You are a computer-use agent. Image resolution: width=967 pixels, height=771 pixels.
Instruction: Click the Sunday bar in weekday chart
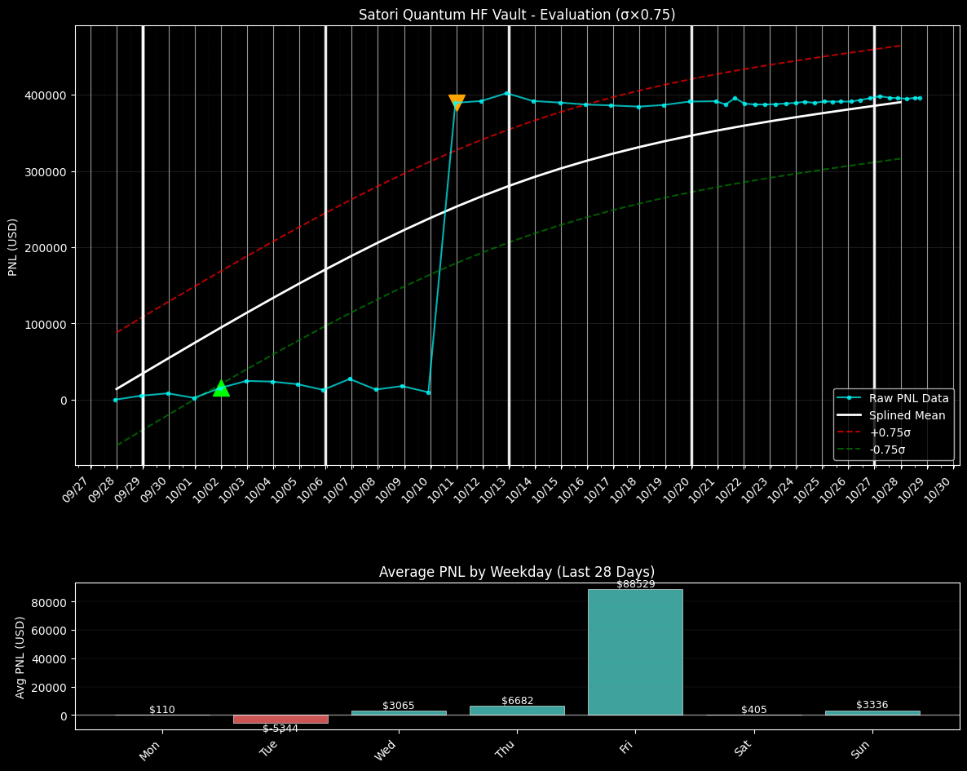coord(872,712)
